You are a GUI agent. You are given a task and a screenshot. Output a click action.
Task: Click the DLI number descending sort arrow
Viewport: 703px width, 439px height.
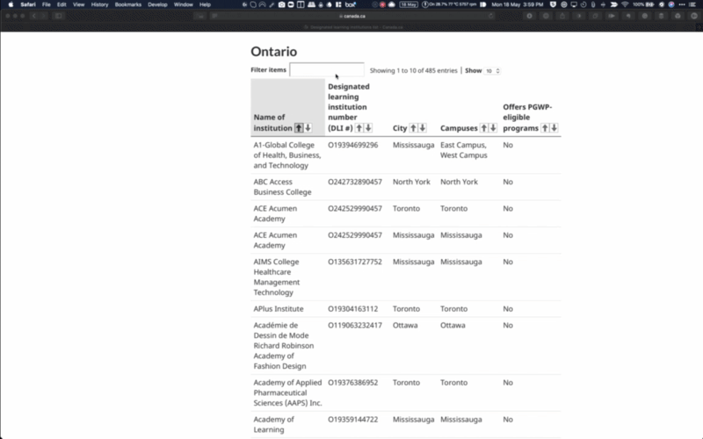(x=368, y=128)
